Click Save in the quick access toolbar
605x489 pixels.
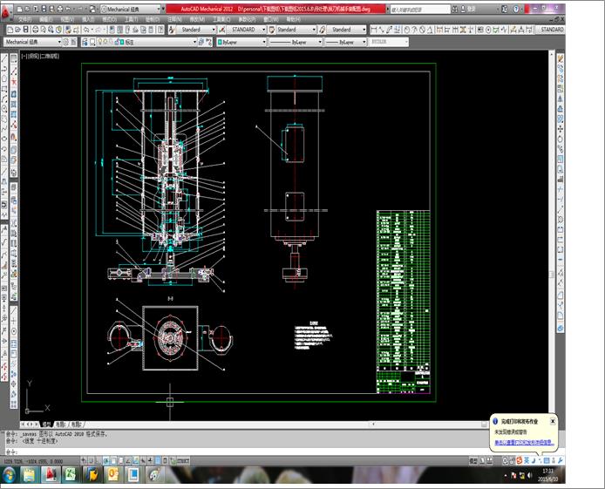pos(44,9)
